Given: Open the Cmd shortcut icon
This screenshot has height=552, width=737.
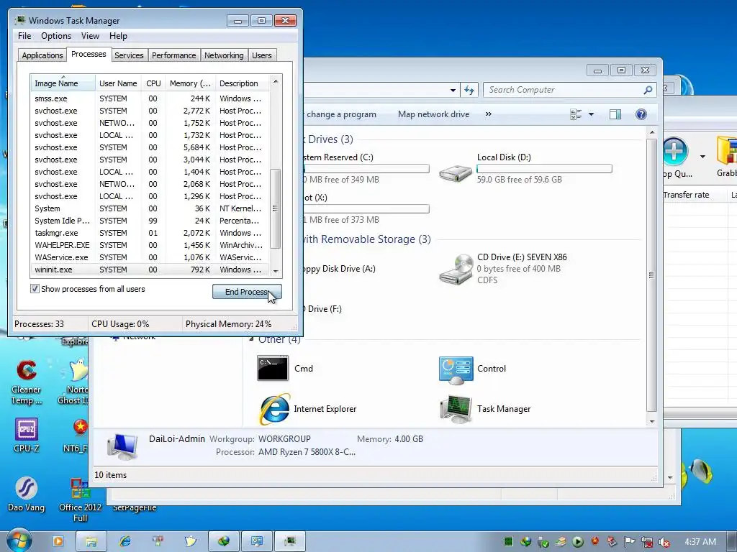Looking at the screenshot, I should pos(273,369).
